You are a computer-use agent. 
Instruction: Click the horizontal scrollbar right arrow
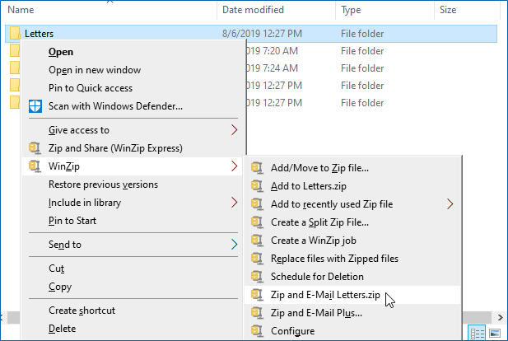501,317
